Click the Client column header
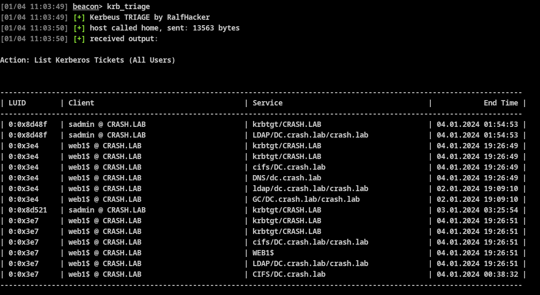The height and width of the screenshot is (295, 540). point(81,103)
